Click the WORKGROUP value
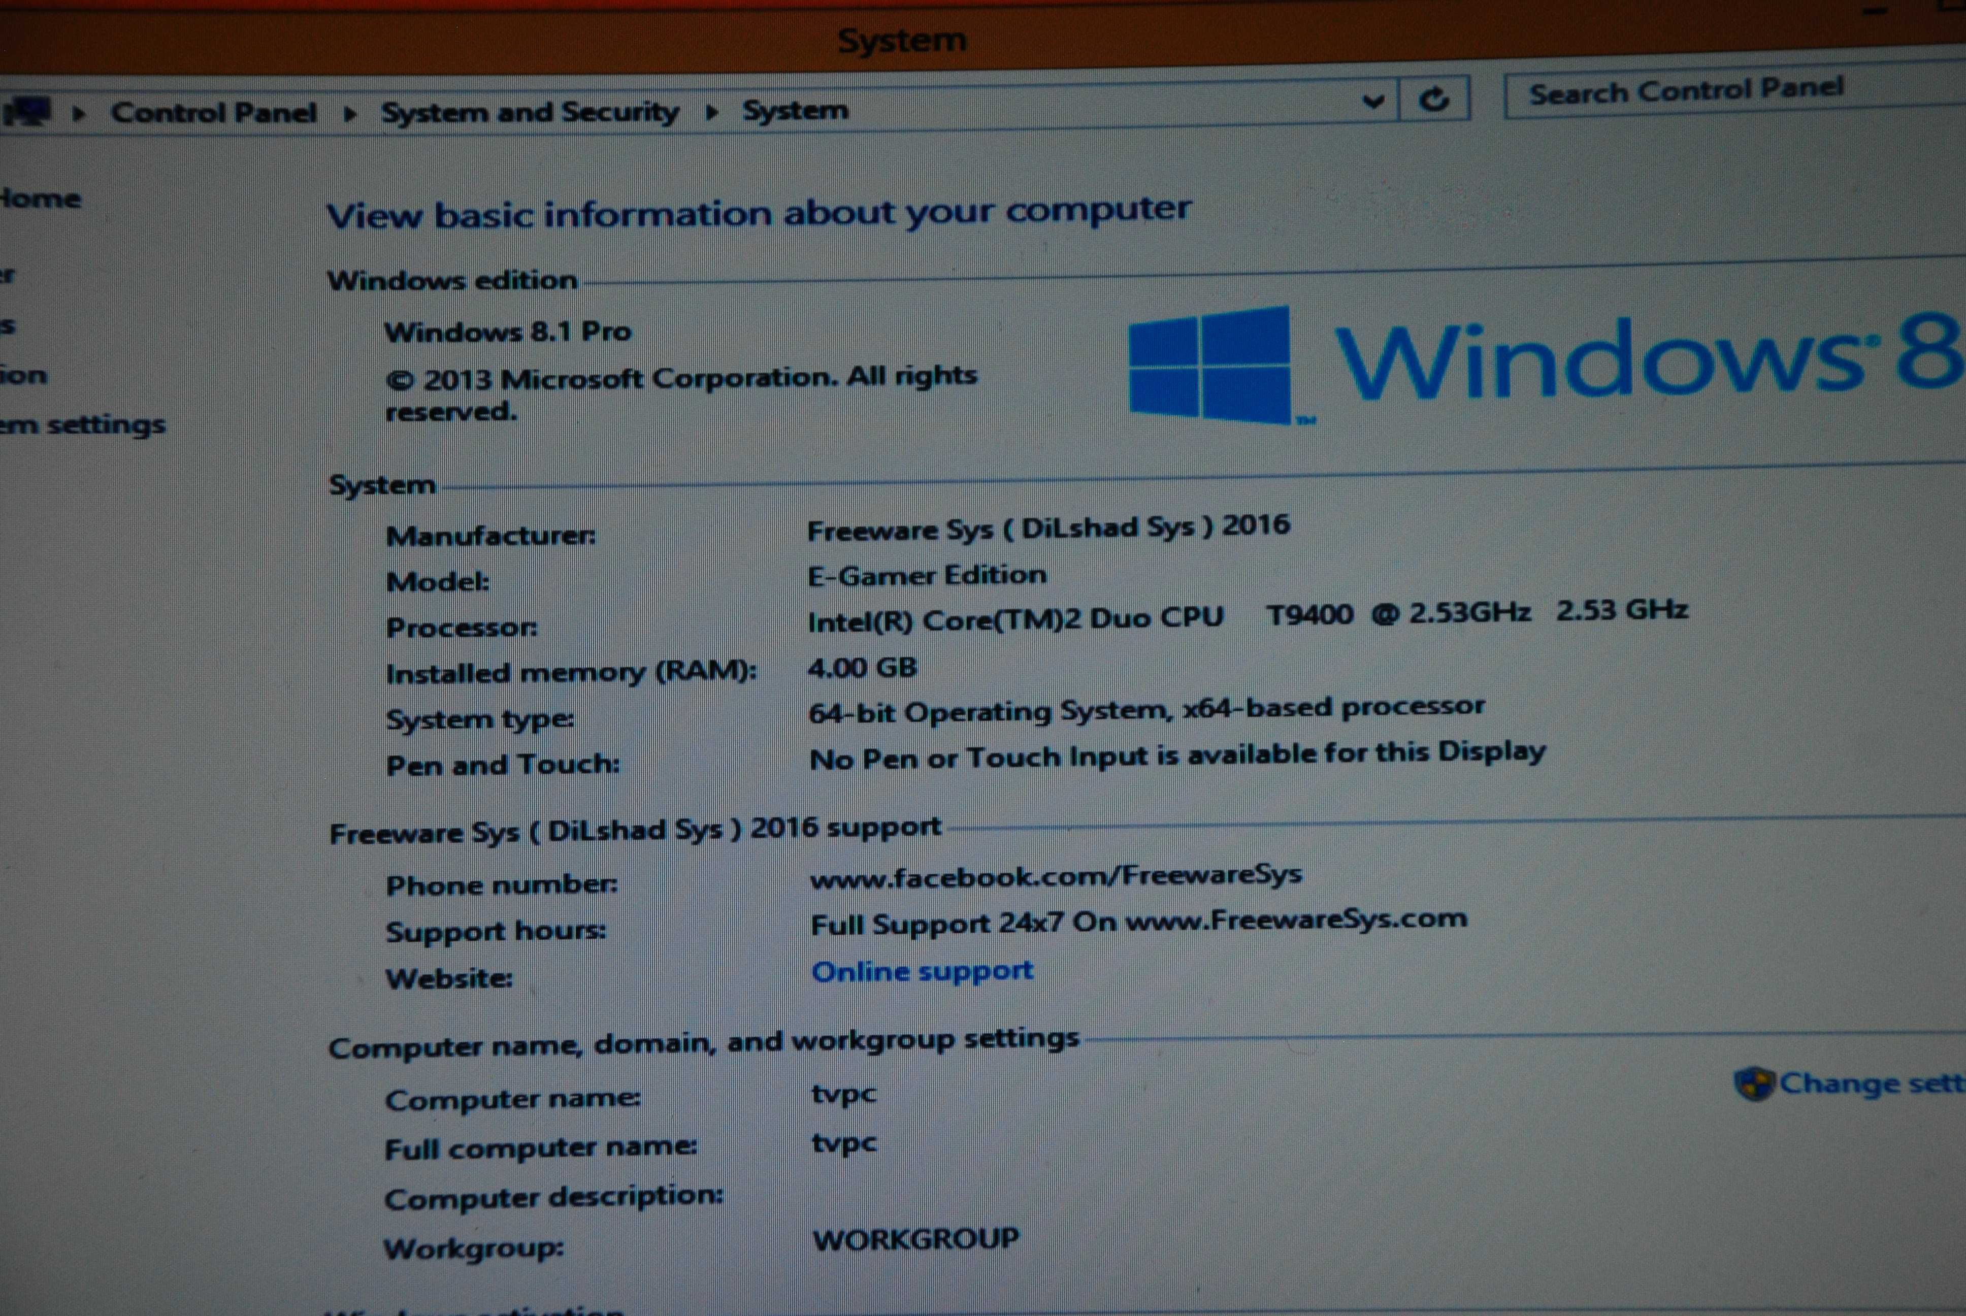Viewport: 1966px width, 1316px height. coord(916,1239)
